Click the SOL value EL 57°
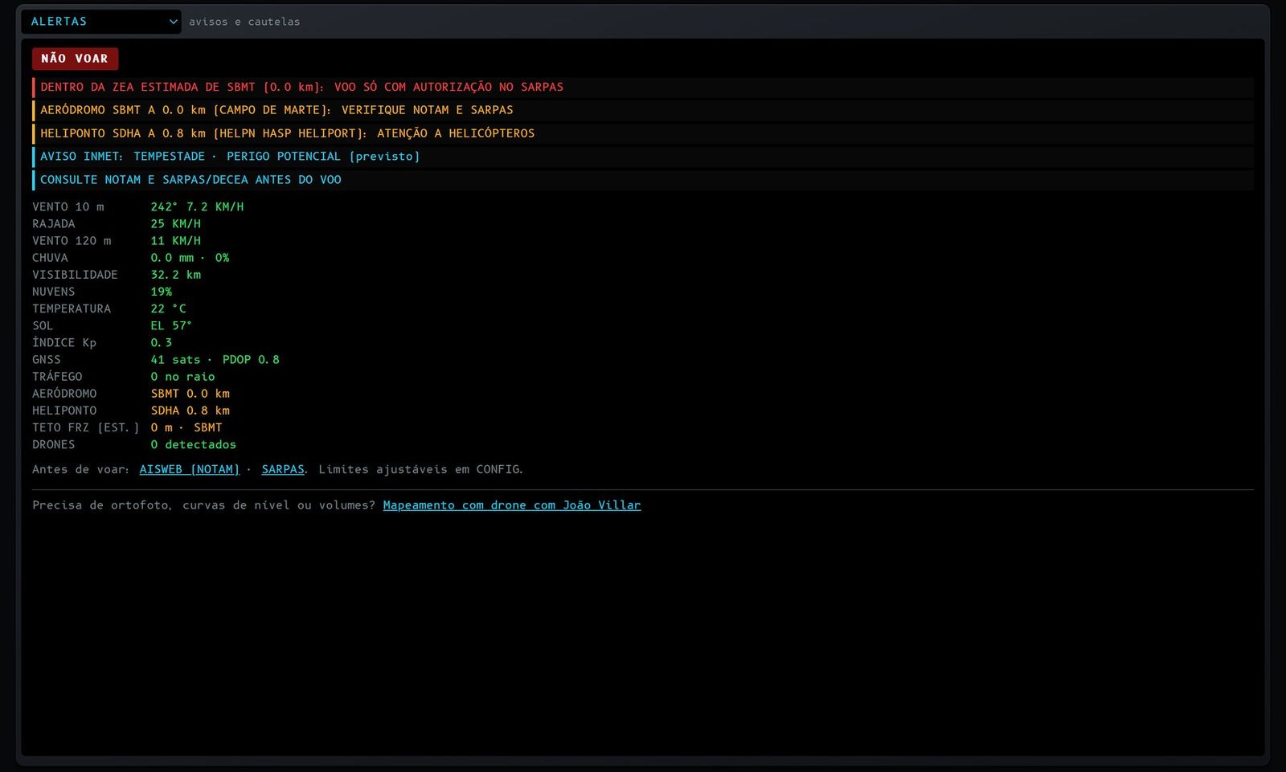The image size is (1286, 772). [171, 325]
